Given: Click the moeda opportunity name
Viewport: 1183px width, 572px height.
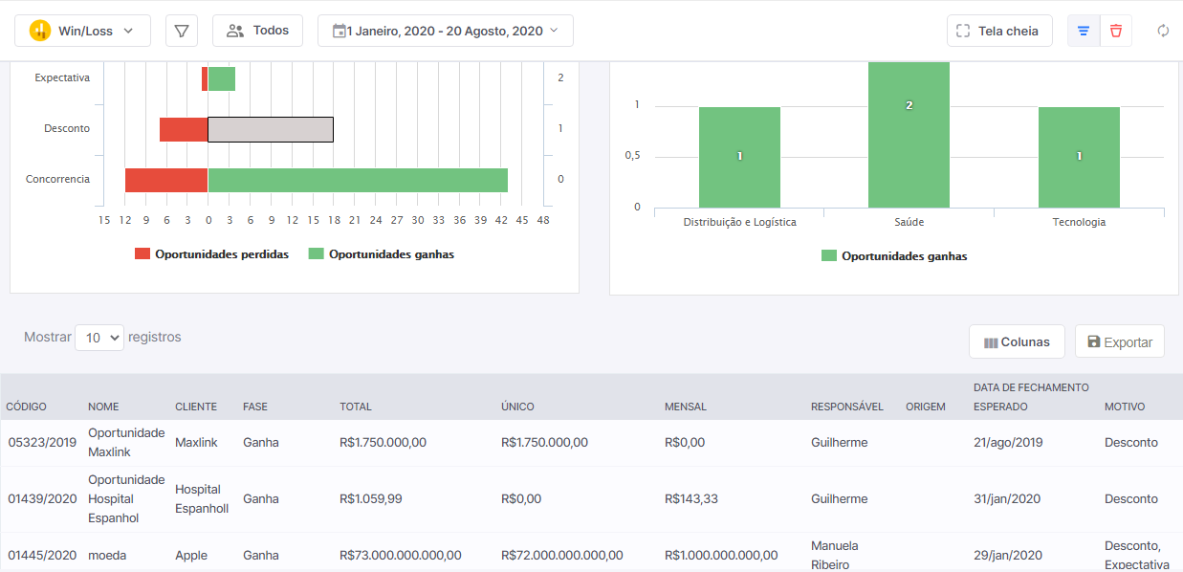Looking at the screenshot, I should [x=107, y=555].
